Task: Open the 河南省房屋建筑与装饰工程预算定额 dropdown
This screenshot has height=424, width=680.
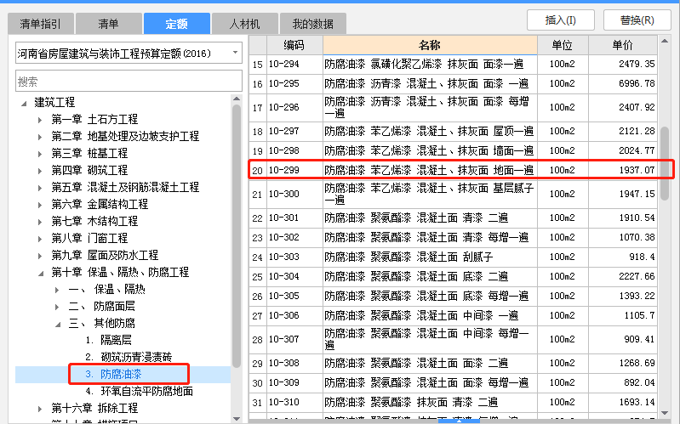Action: 129,54
